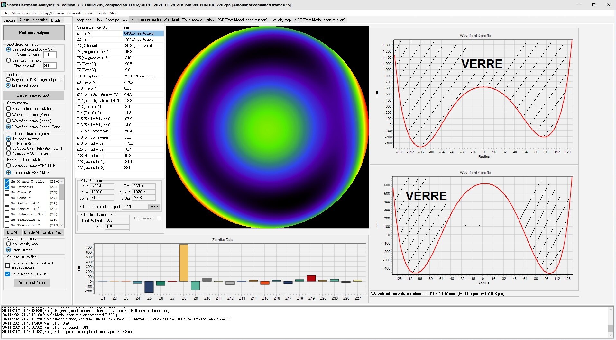Enable the No Coma Y checkbox
616x340 pixels.
[7, 198]
